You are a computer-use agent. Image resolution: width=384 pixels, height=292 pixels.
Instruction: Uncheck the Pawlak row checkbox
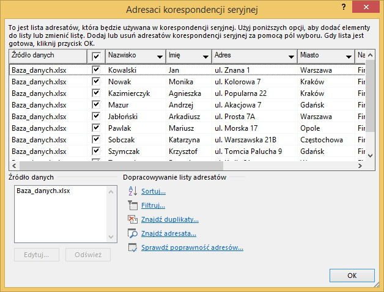(x=96, y=128)
